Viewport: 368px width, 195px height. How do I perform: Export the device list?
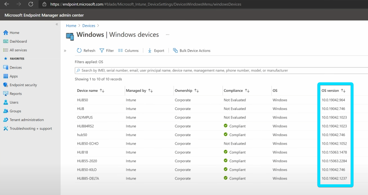[156, 50]
